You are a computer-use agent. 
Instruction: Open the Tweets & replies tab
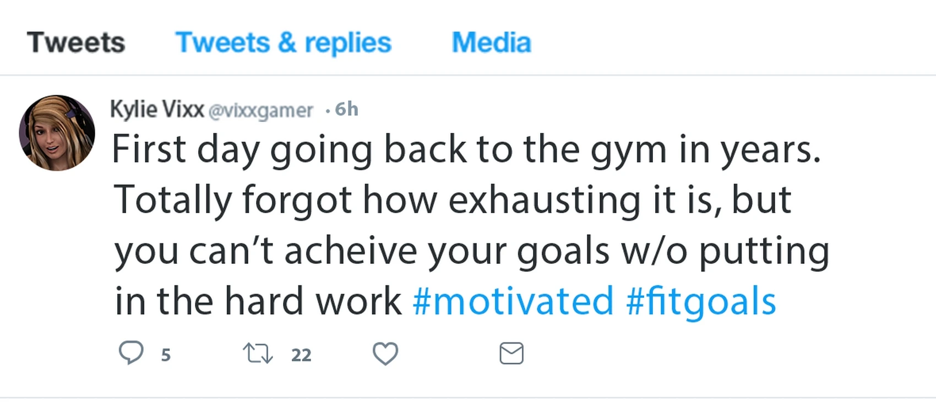coord(283,43)
